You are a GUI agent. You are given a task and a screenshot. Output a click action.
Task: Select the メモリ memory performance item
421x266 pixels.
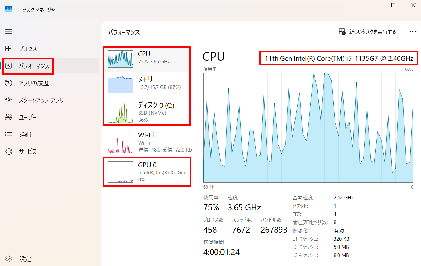click(x=147, y=83)
